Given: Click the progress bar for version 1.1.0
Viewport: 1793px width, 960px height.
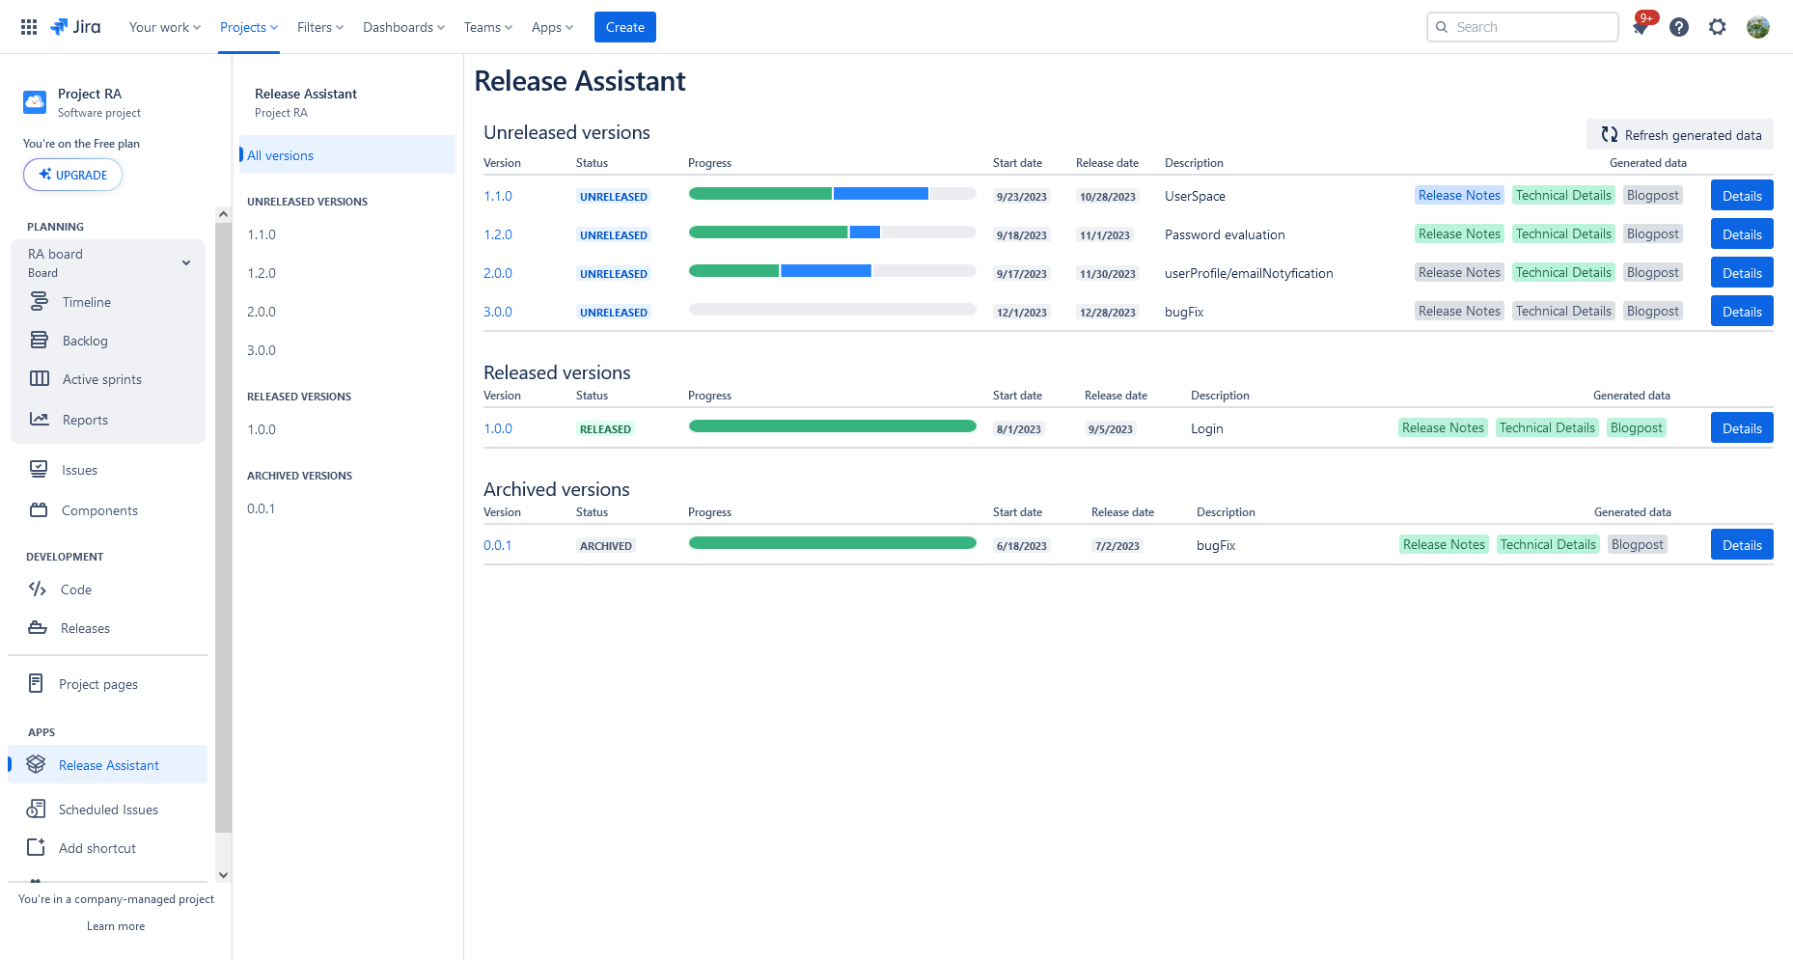Looking at the screenshot, I should tap(833, 194).
